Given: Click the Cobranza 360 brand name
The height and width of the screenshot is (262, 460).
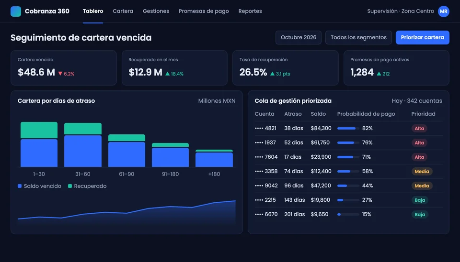Looking at the screenshot, I should [47, 11].
